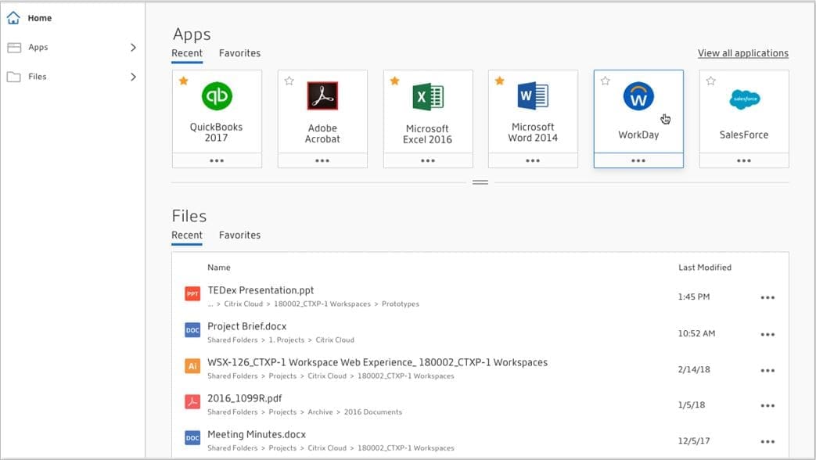The width and height of the screenshot is (816, 460).
Task: Unfavorite Microsoft Word 2014 star
Action: (500, 81)
